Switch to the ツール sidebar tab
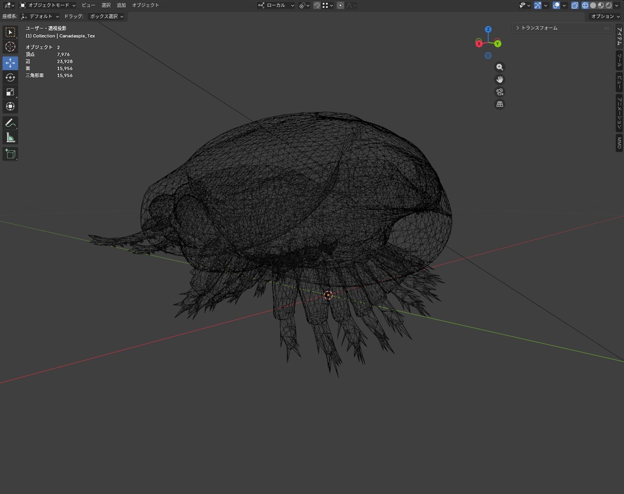The height and width of the screenshot is (494, 624). click(619, 60)
